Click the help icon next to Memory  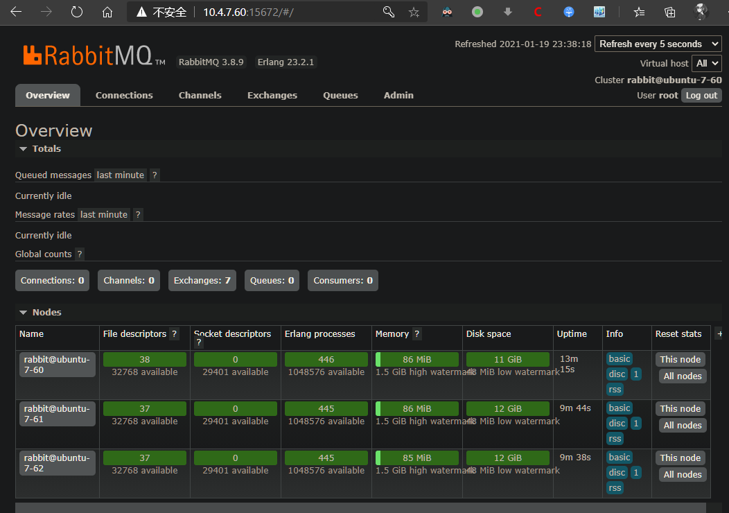[x=417, y=334]
